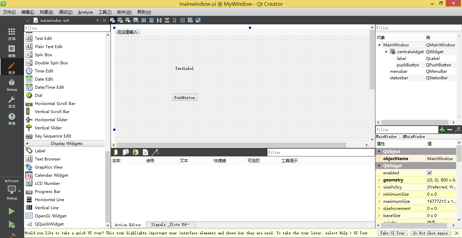Viewport: 462px width, 238px height.
Task: Create new action in Action Editor
Action: click(x=116, y=152)
